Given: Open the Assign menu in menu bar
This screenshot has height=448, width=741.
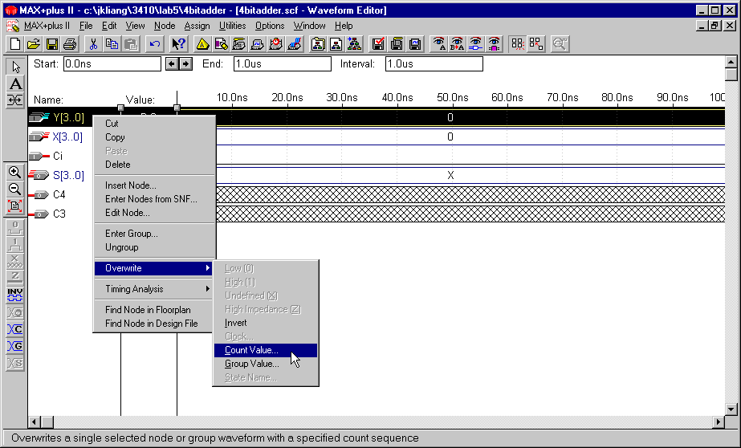Looking at the screenshot, I should click(x=197, y=26).
